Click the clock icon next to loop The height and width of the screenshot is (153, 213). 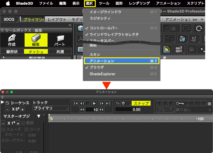click(x=123, y=103)
